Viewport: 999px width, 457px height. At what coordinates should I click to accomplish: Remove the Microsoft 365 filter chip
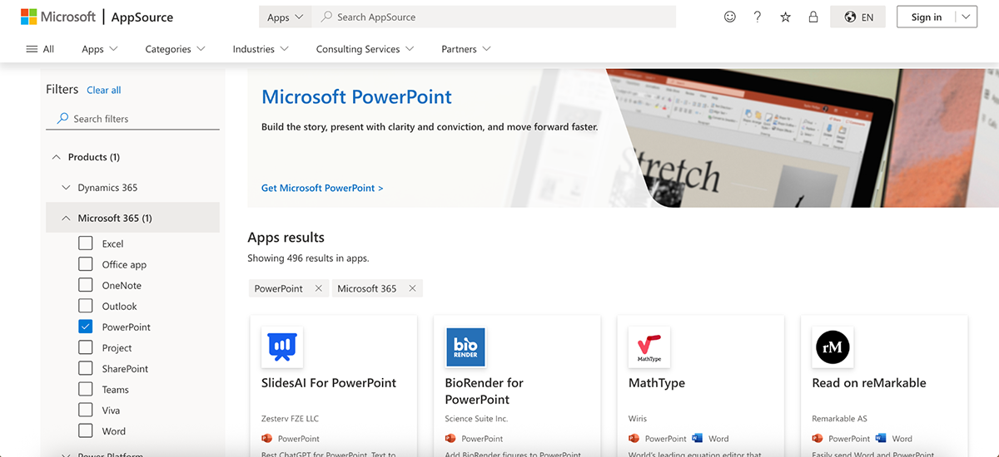[x=412, y=288]
